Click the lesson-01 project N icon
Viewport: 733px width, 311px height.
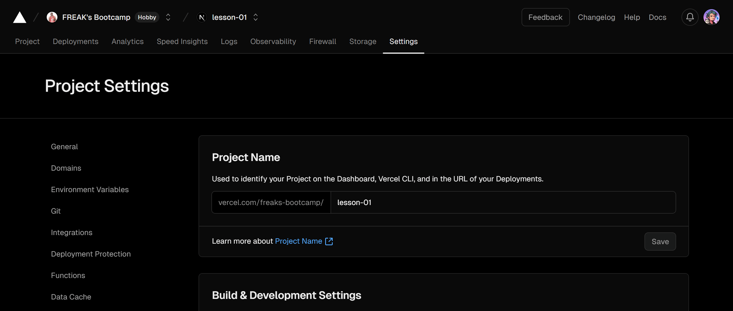pyautogui.click(x=202, y=17)
